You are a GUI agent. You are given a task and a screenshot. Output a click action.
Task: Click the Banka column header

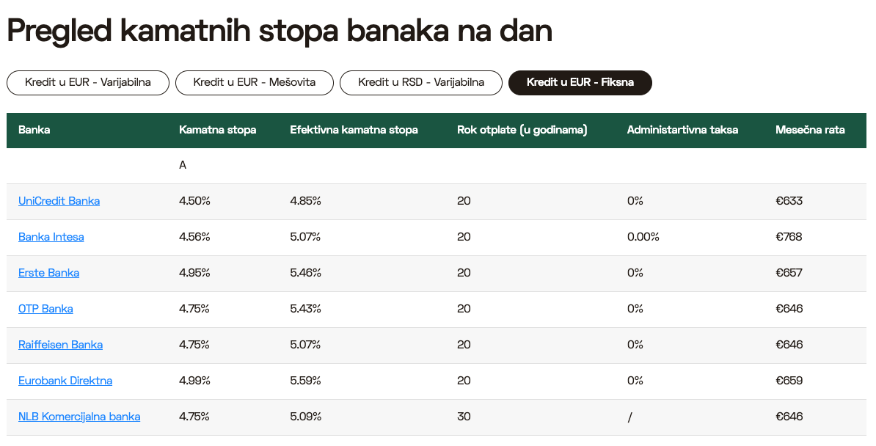(34, 130)
